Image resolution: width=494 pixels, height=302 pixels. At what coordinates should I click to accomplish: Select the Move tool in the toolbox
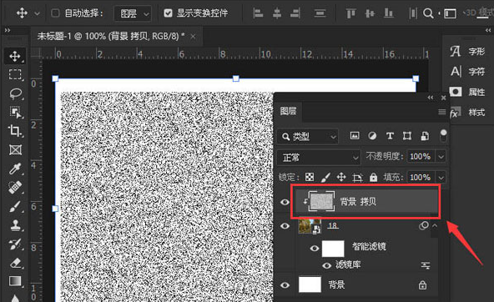click(15, 57)
